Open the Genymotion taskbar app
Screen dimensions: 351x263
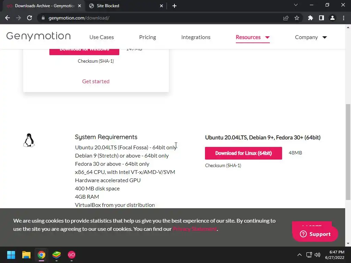click(72, 255)
